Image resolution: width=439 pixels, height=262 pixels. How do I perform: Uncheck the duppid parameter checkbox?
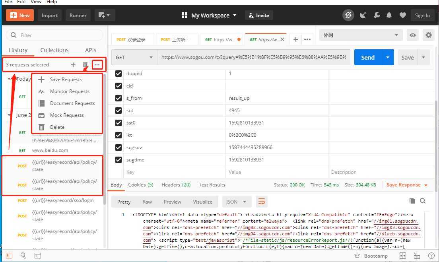coord(118,73)
